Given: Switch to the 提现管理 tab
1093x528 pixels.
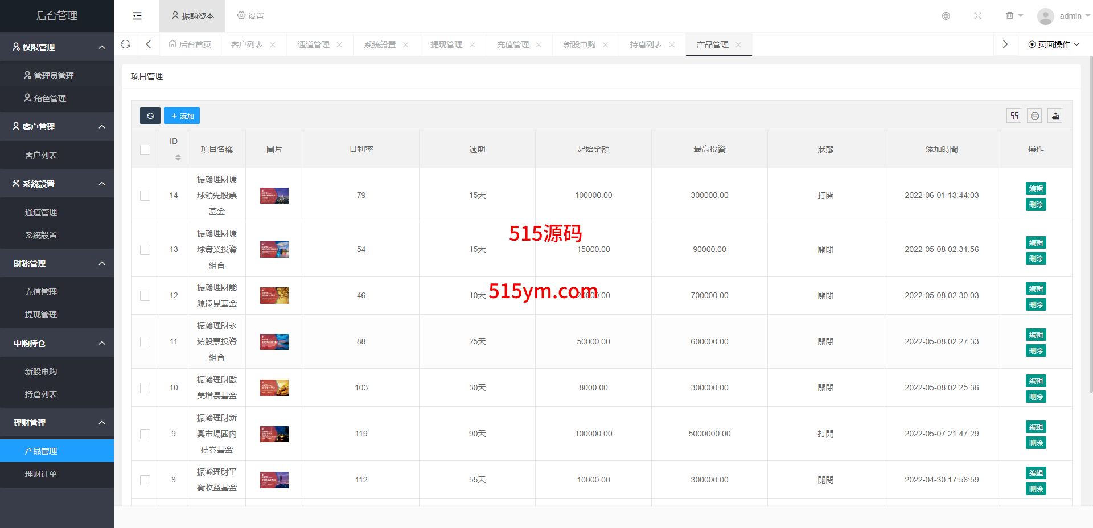Looking at the screenshot, I should point(446,44).
